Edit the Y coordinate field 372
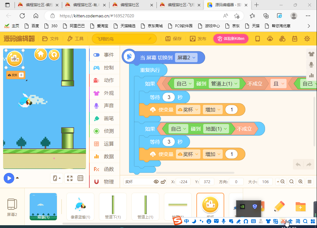Viewport: 317px width, 228px height. click(x=207, y=182)
